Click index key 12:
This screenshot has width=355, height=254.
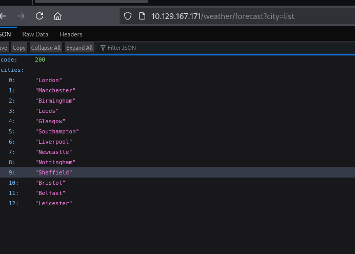(13, 203)
